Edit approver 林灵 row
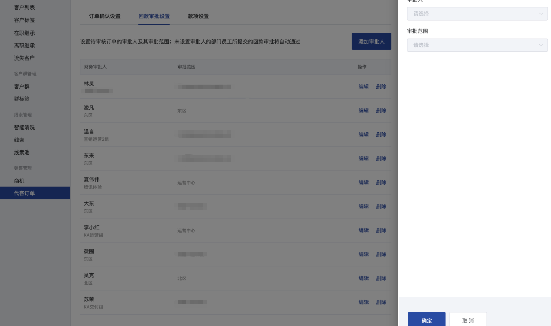551x326 pixels. click(364, 87)
